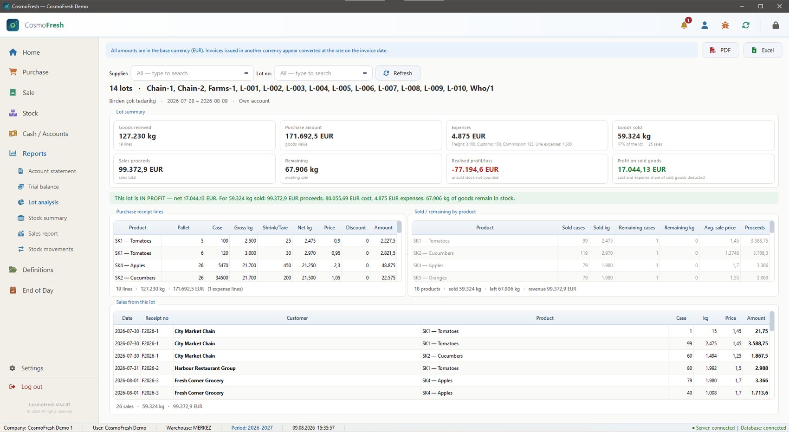
Task: Click the Log out link
Action: (32, 387)
